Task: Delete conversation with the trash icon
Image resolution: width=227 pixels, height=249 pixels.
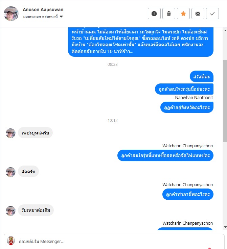Action: (x=169, y=14)
